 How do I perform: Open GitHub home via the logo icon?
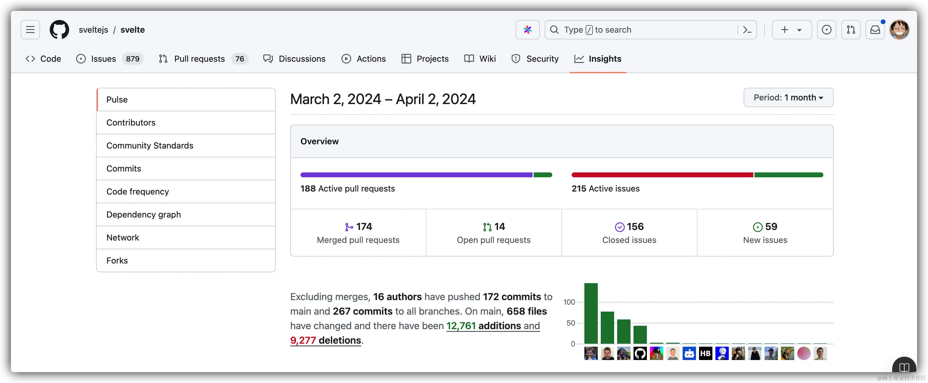pyautogui.click(x=59, y=29)
